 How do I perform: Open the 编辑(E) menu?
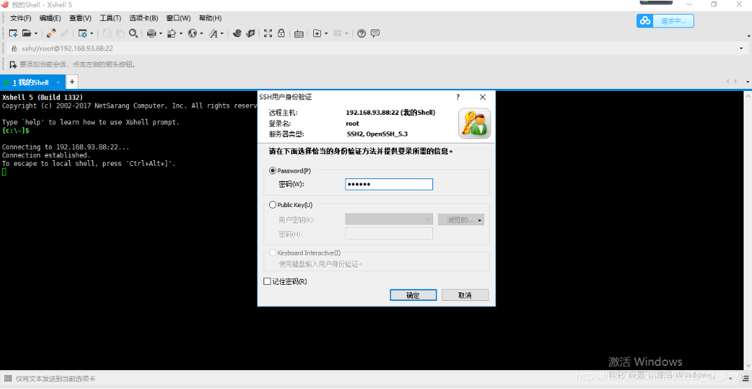50,18
